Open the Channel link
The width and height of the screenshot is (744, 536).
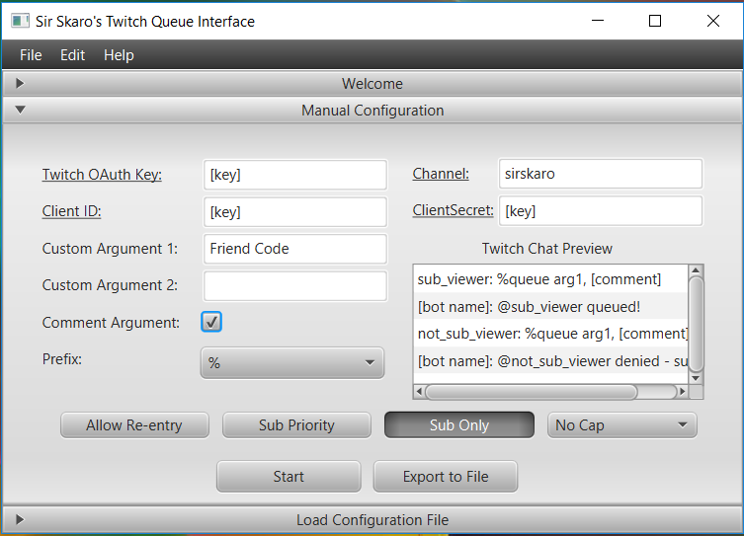click(x=441, y=174)
